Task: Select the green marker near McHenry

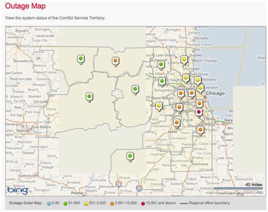Action: [x=161, y=66]
